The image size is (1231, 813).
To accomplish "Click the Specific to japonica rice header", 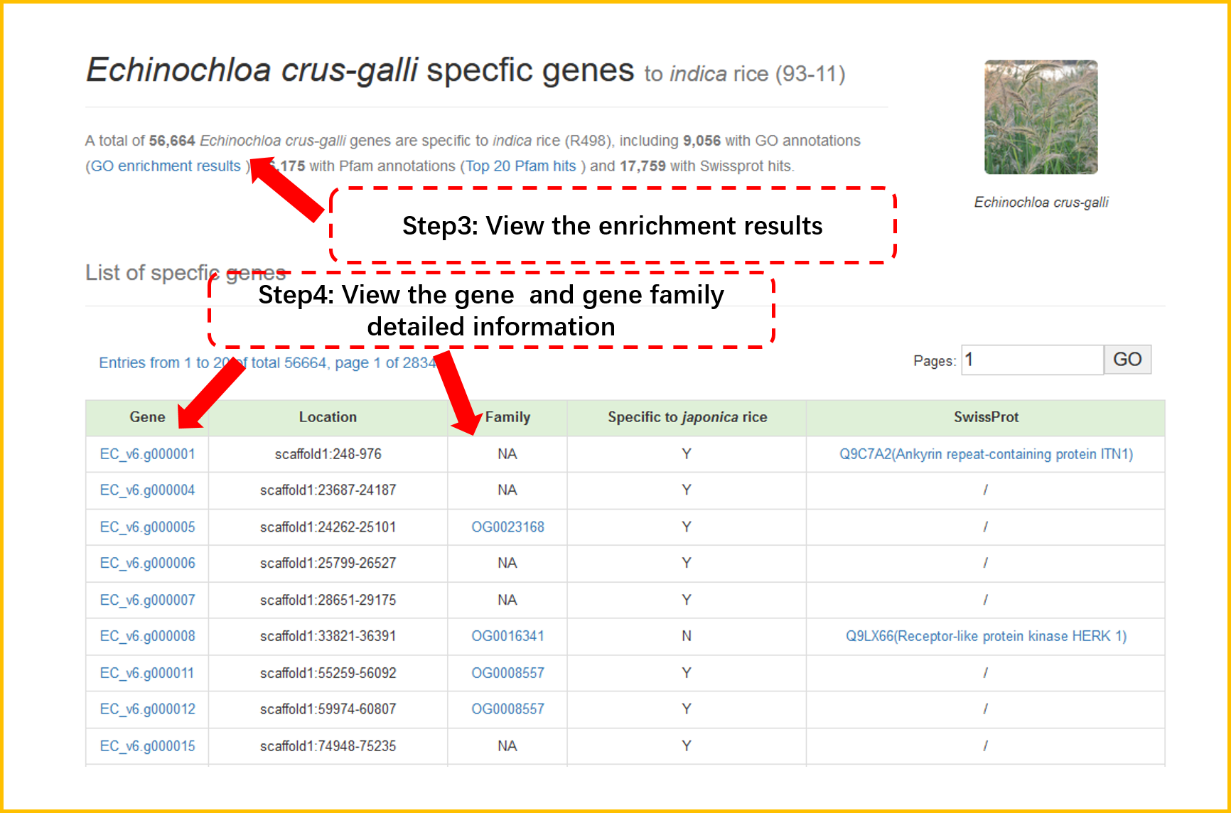I will click(x=687, y=417).
